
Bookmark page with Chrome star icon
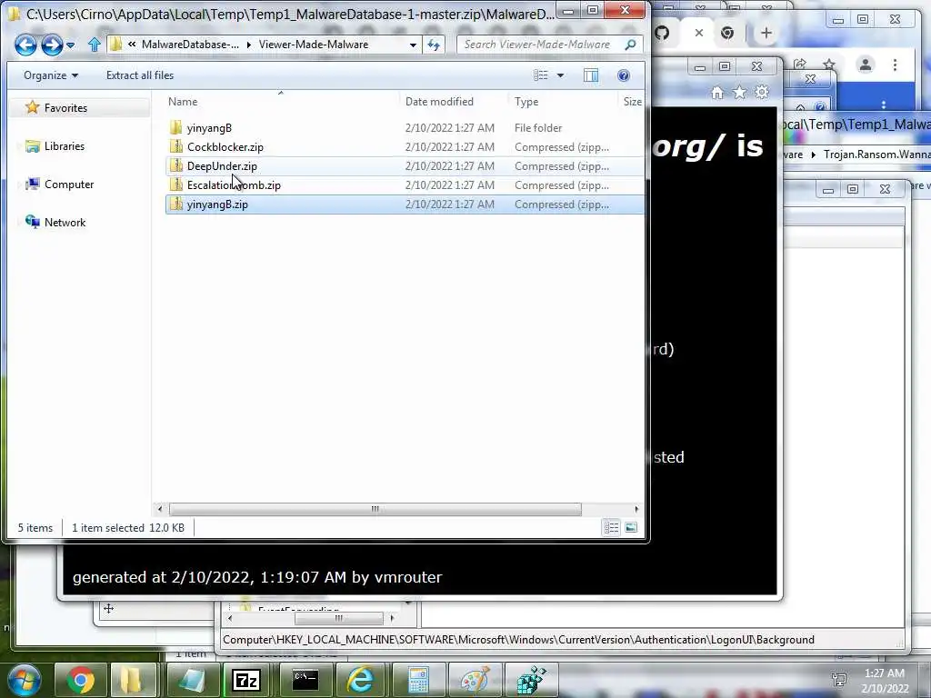[x=829, y=65]
